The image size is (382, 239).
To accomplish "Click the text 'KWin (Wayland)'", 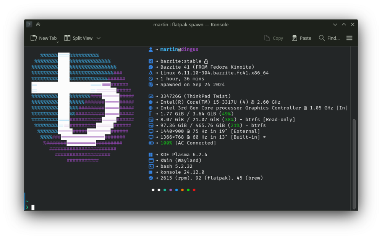I will [181, 160].
